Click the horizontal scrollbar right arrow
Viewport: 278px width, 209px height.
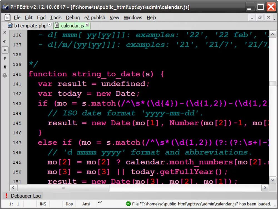[x=265, y=188]
